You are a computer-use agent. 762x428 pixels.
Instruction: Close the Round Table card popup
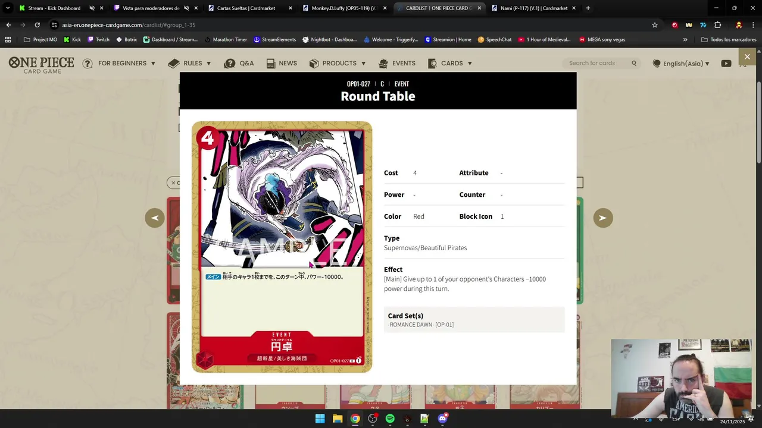coord(747,56)
